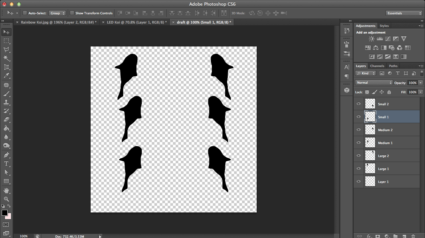
Task: Choose the Healing Brush tool
Action: coord(7,85)
